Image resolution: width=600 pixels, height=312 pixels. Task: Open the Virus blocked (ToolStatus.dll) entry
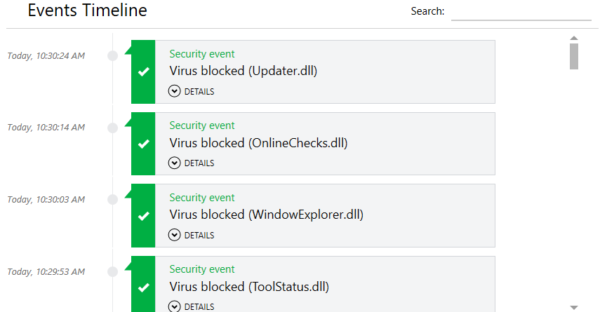point(249,286)
